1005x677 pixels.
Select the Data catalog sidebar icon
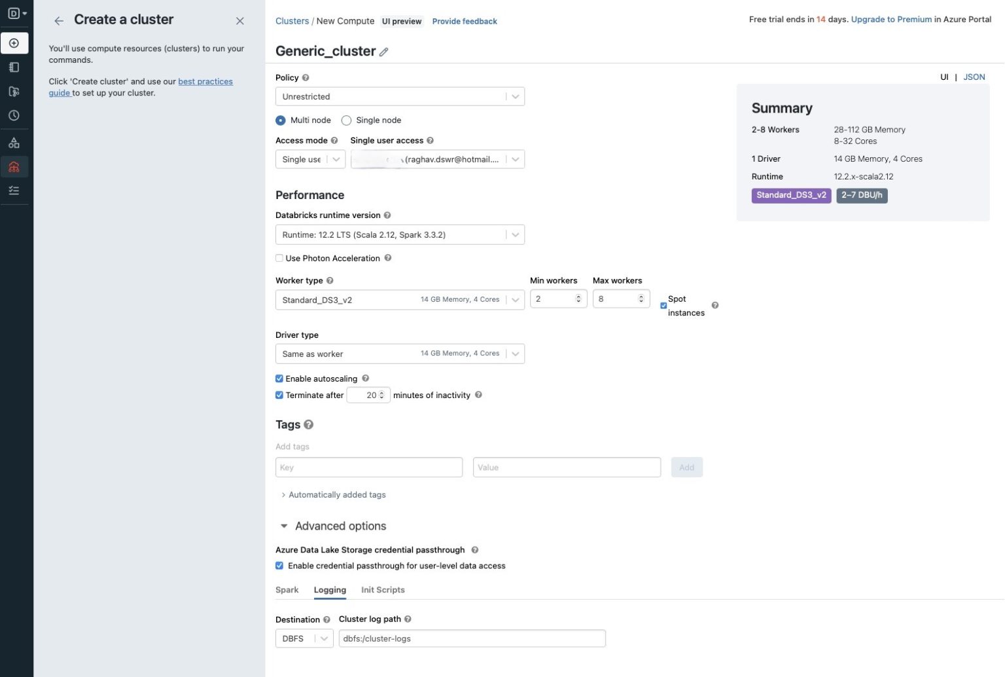pos(14,141)
